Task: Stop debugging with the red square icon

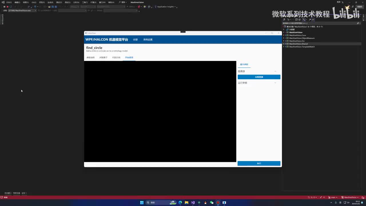Action: tap(7, 7)
